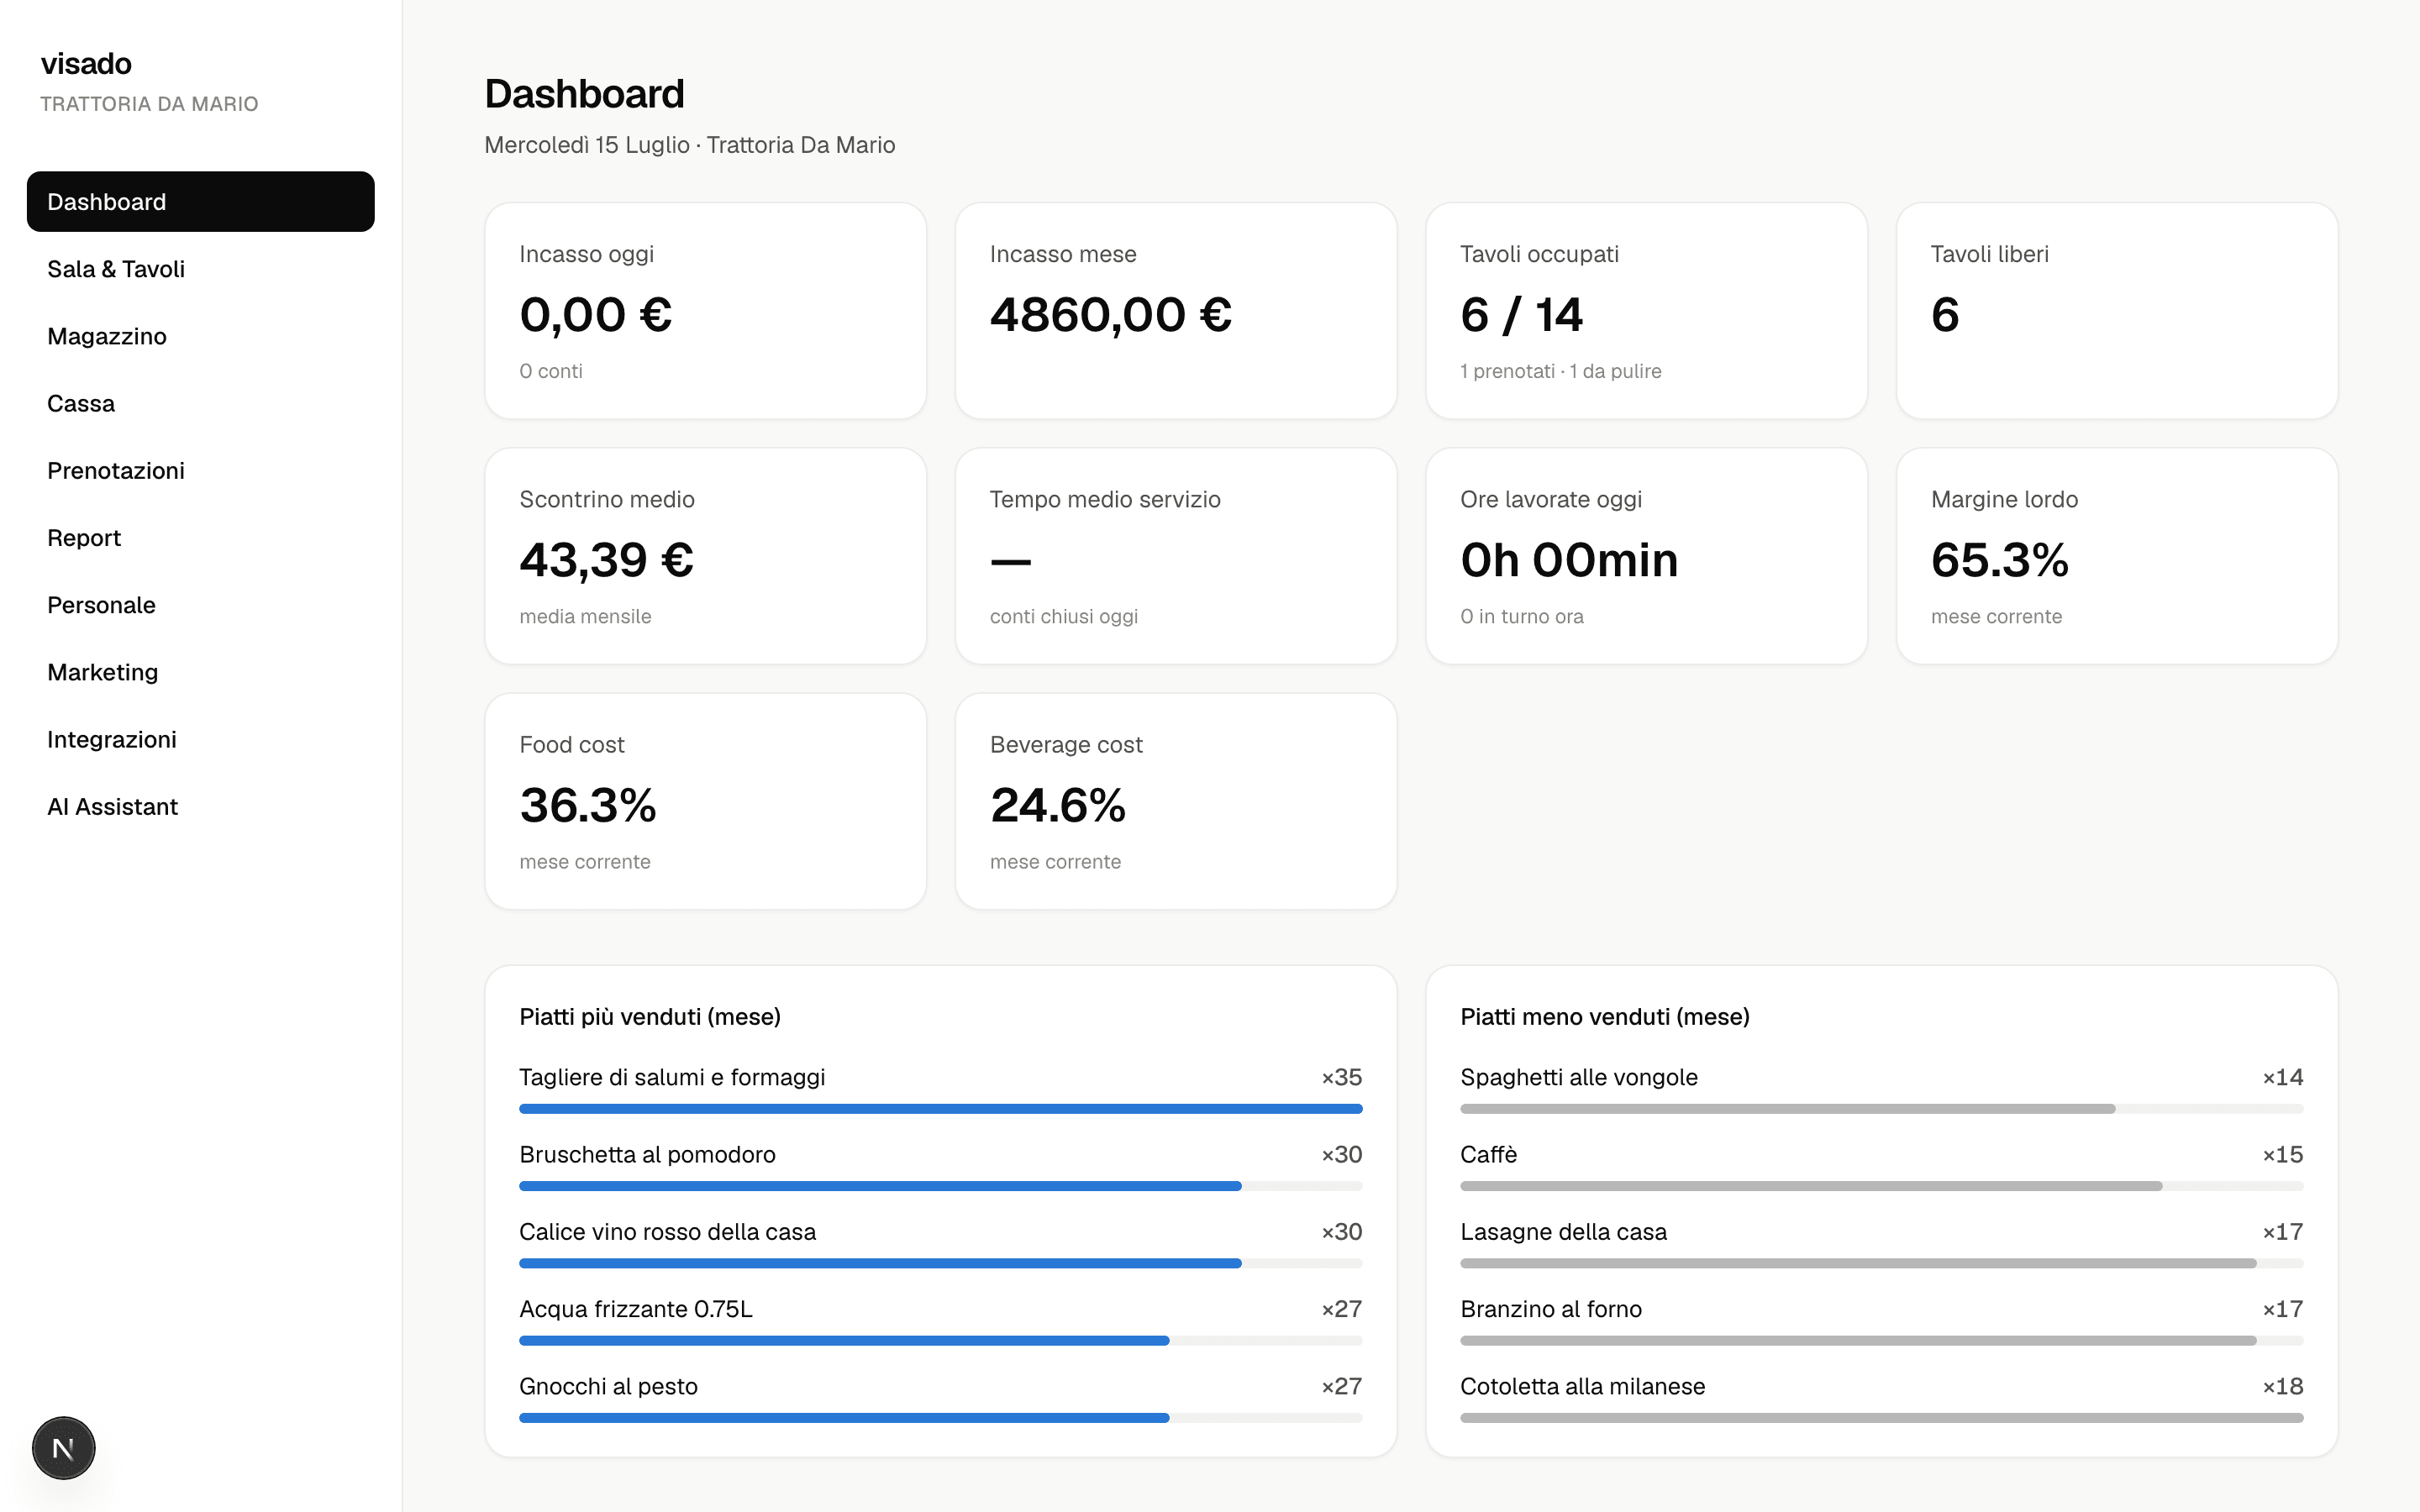The height and width of the screenshot is (1512, 2420).
Task: Navigate to Prenotazioni
Action: [200, 470]
